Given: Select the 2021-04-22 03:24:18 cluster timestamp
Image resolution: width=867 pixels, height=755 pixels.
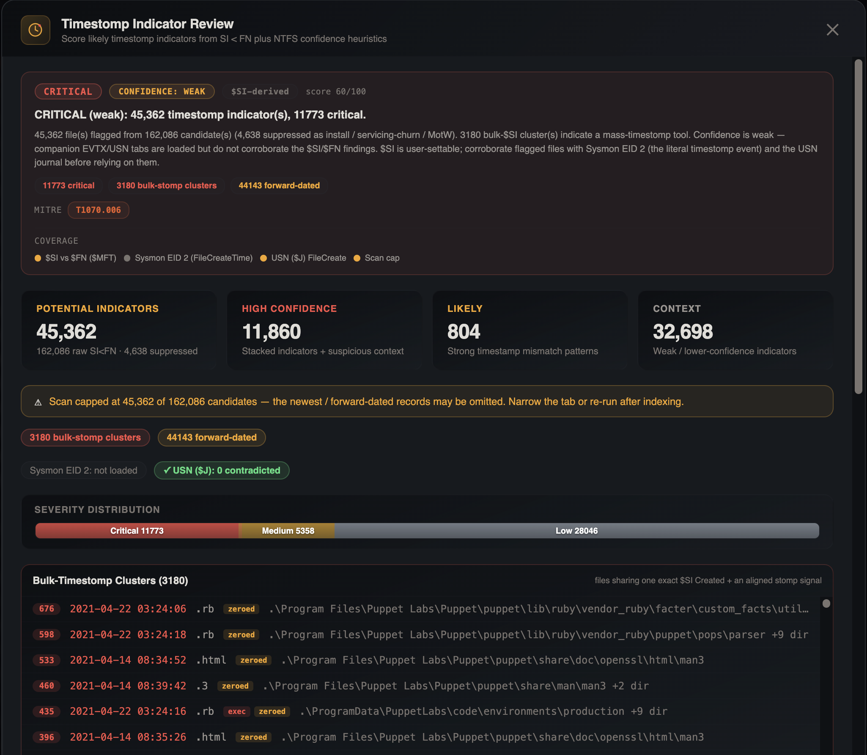Looking at the screenshot, I should 128,635.
